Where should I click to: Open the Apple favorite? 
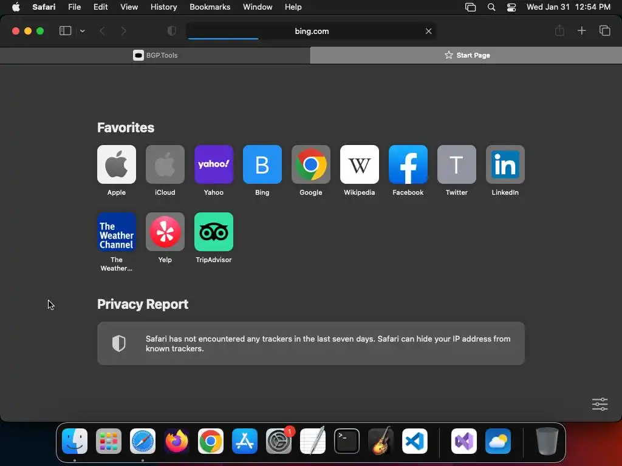coord(116,164)
